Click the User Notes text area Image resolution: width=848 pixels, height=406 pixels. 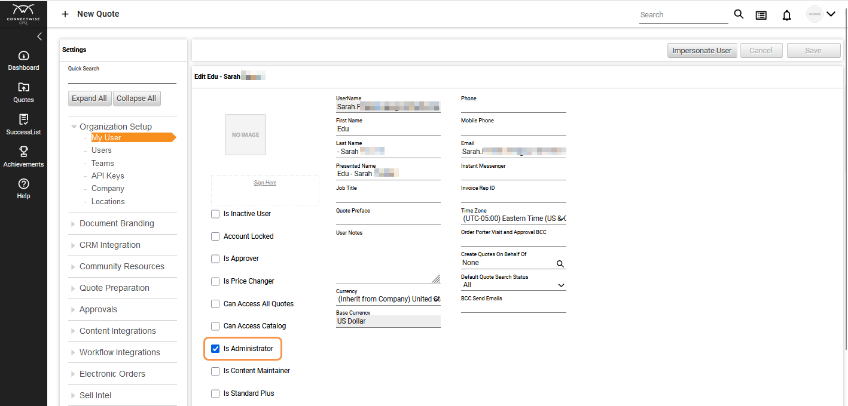388,260
